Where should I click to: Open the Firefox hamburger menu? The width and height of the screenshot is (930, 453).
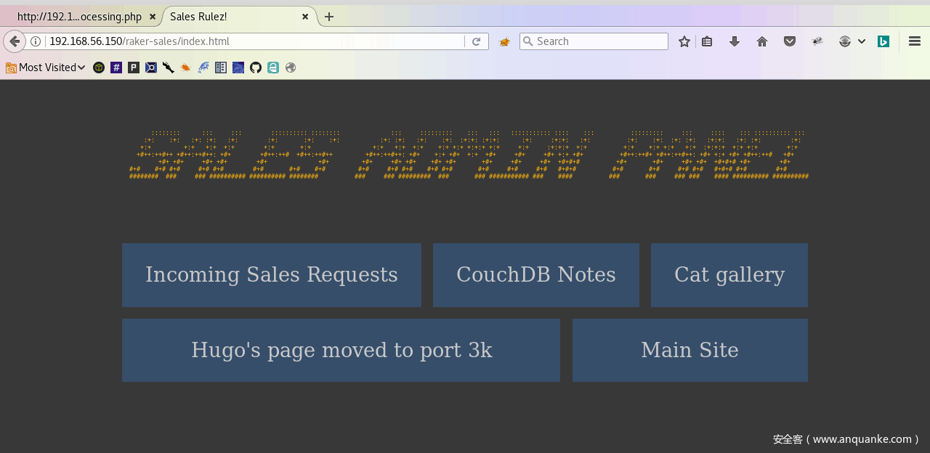click(915, 41)
